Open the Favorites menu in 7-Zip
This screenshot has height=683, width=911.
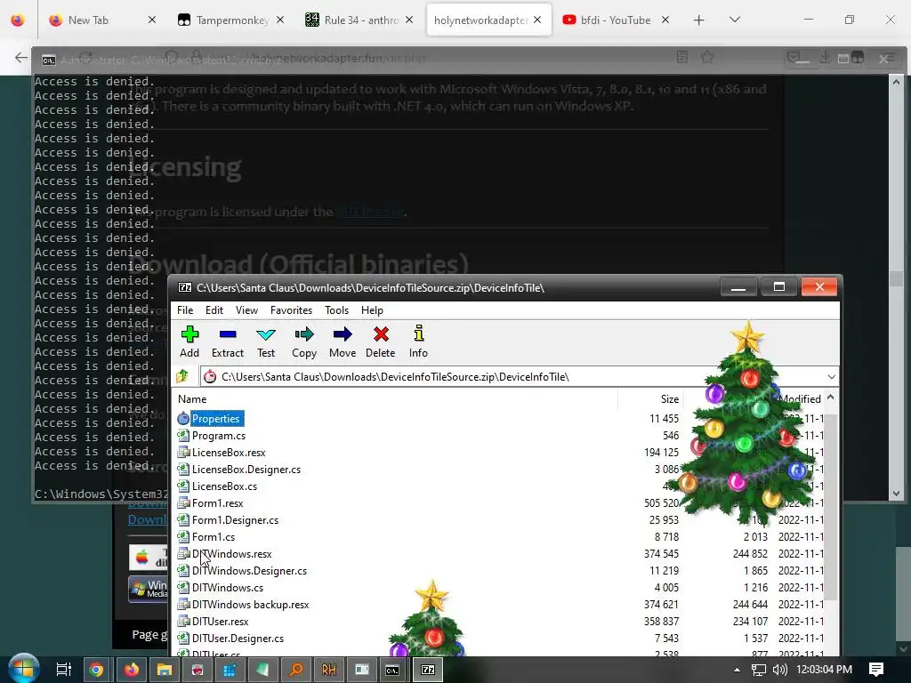(x=291, y=310)
